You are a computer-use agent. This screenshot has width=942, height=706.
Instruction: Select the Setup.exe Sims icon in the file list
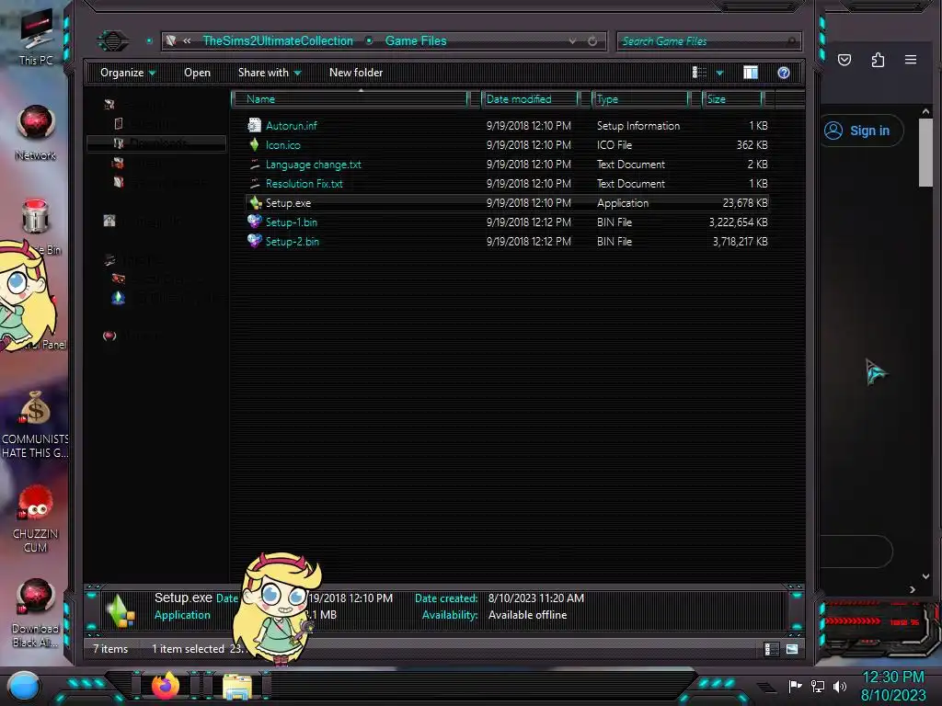point(256,202)
